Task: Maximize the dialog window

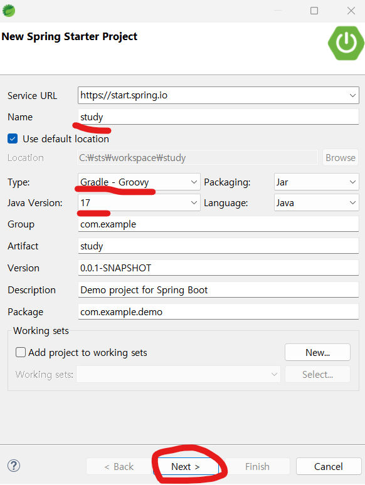Action: click(x=314, y=11)
